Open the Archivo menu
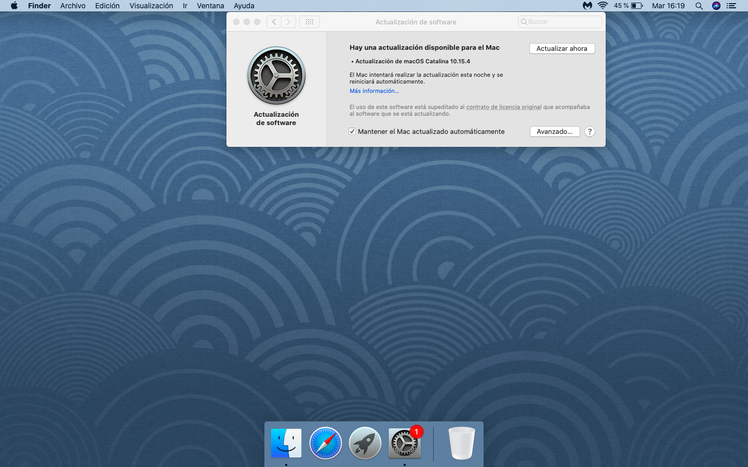 tap(73, 6)
